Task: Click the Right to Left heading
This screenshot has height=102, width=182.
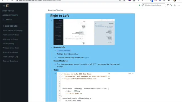Action: coord(59,16)
